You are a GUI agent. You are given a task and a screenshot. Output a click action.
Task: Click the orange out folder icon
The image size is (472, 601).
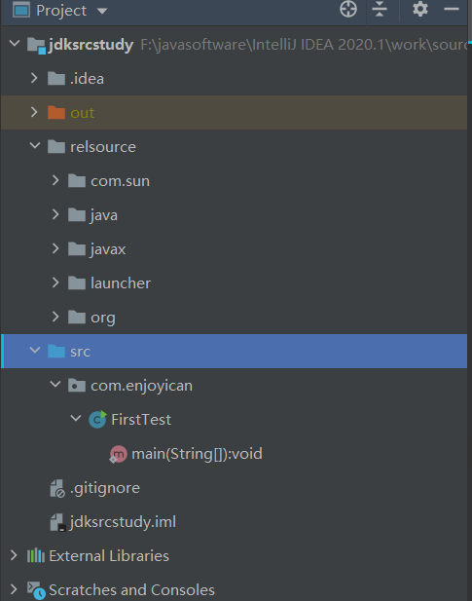pyautogui.click(x=56, y=113)
